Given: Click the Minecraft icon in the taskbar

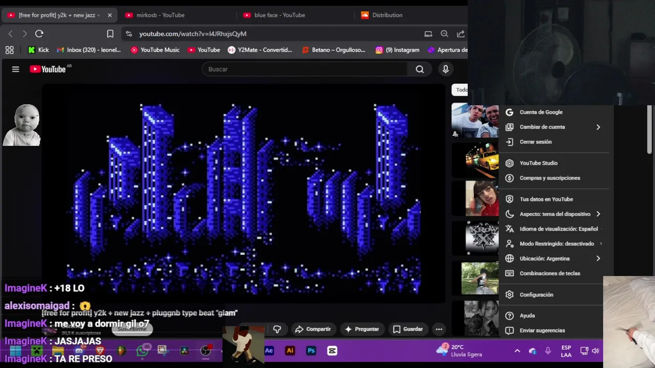Looking at the screenshot, I should click(x=36, y=351).
